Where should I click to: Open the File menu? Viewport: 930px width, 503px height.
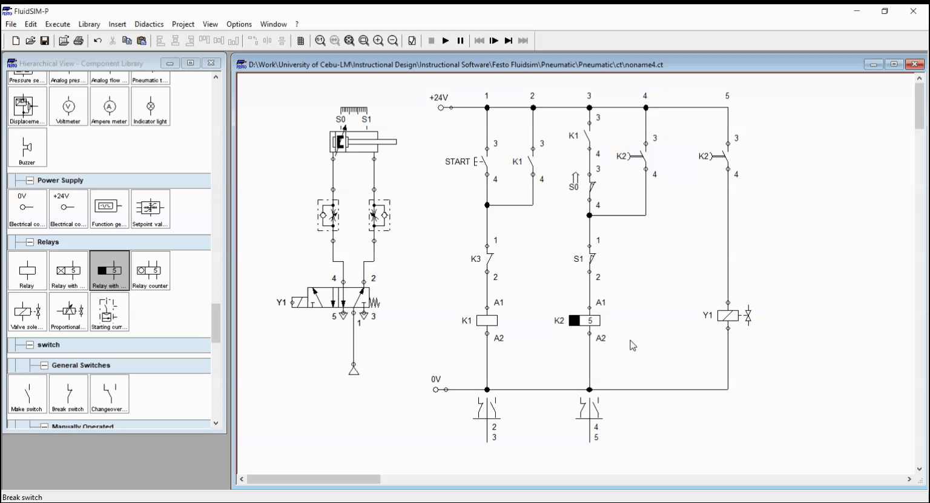tap(11, 24)
